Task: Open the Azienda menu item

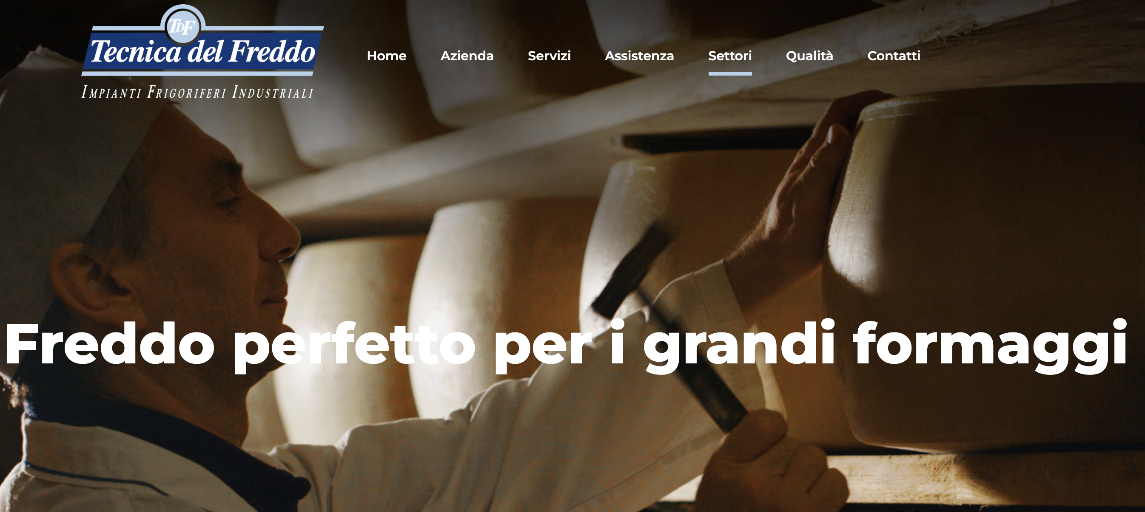Action: click(467, 56)
